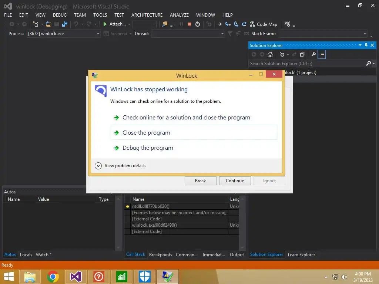The image size is (379, 284).
Task: Open the FILE menu
Action: (x=8, y=15)
